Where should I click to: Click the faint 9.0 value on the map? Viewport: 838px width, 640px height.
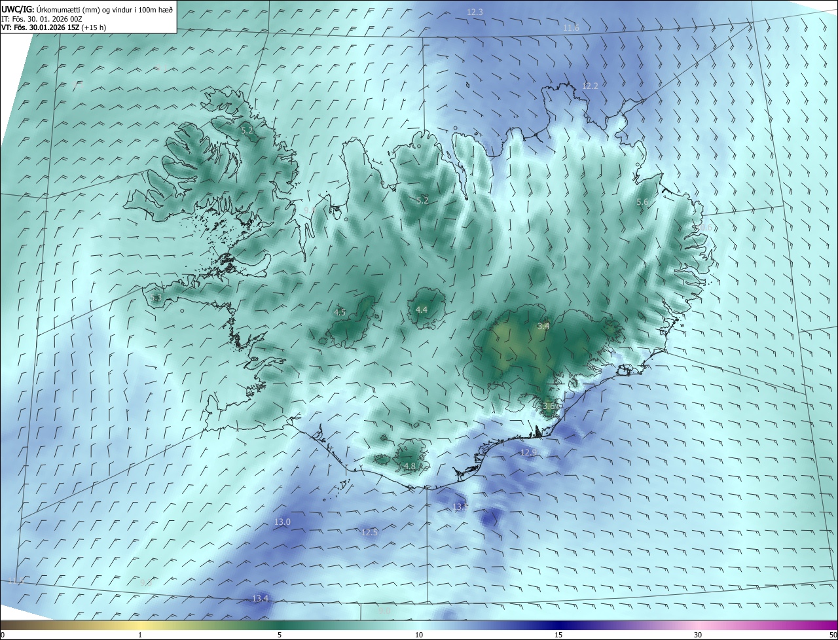tap(384, 611)
